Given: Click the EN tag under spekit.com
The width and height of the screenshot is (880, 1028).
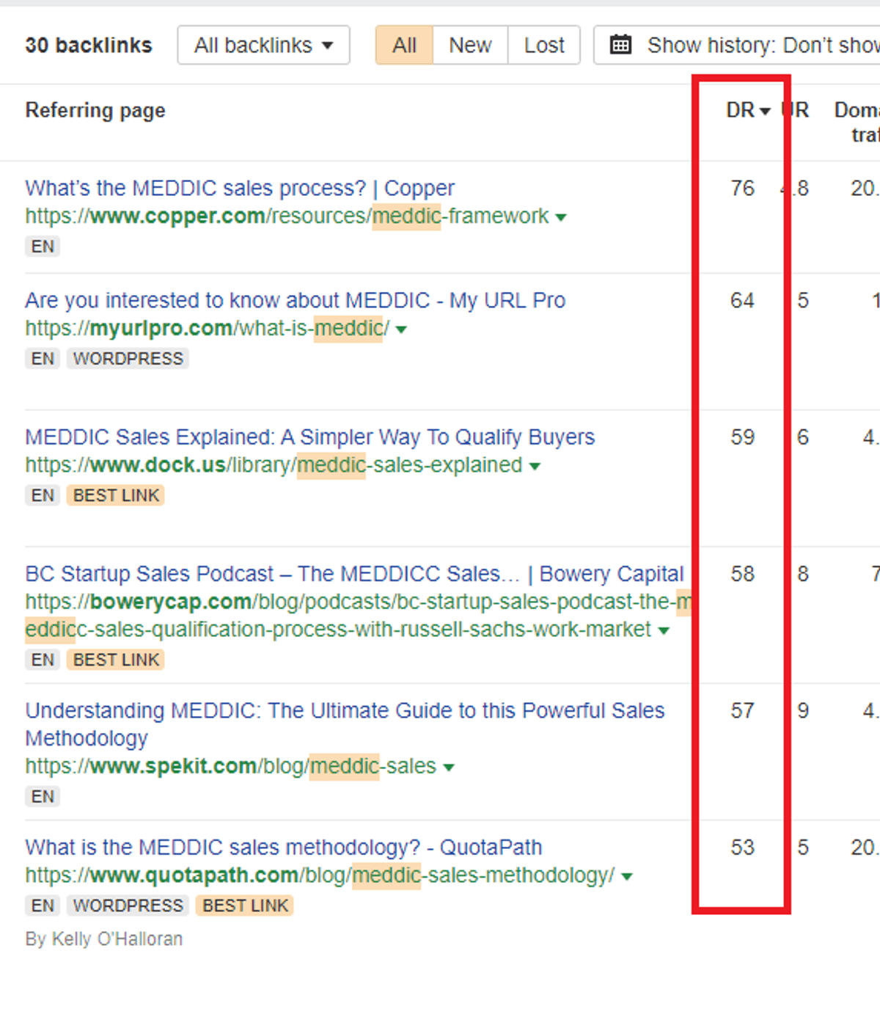Looking at the screenshot, I should [x=43, y=797].
